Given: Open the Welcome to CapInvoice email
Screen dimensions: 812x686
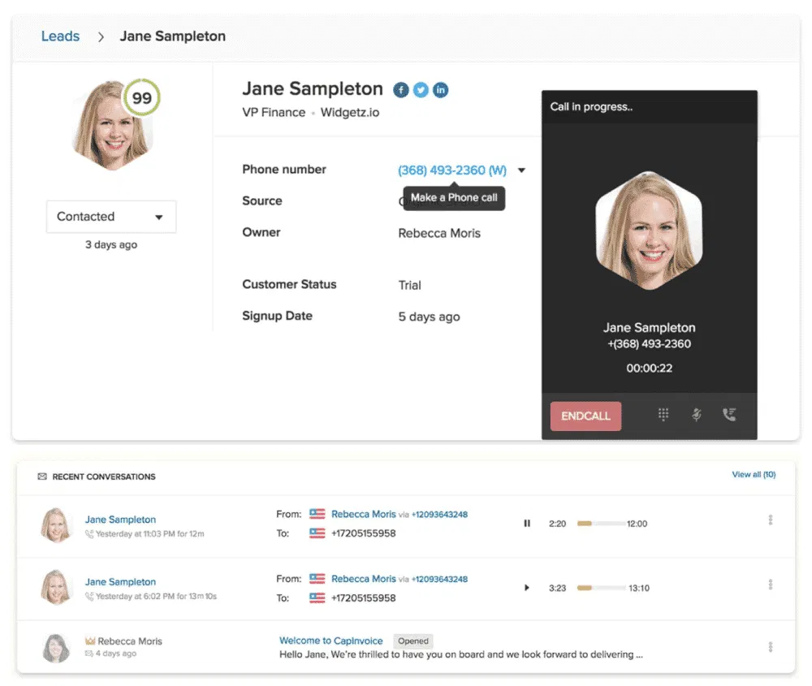Looking at the screenshot, I should [x=332, y=641].
